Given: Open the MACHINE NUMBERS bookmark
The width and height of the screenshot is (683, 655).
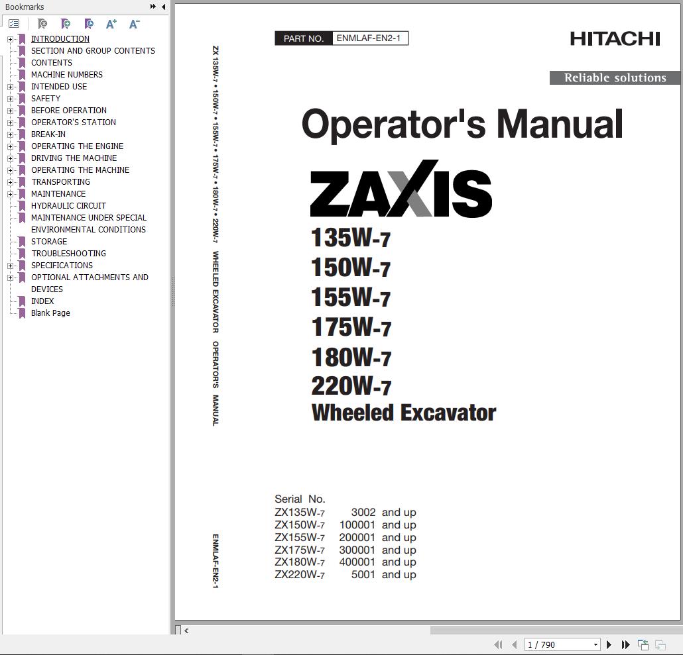Looking at the screenshot, I should [x=67, y=74].
